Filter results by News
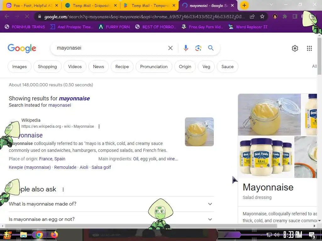The height and width of the screenshot is (241, 322). (98, 67)
